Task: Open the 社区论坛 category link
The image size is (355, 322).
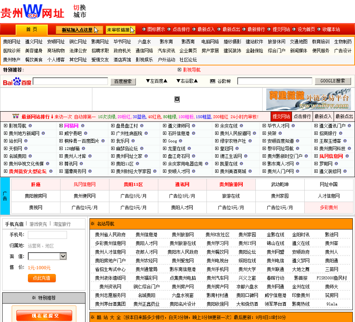Action: [188, 60]
